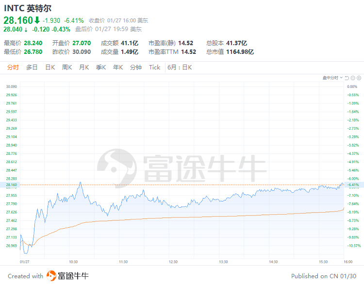The height and width of the screenshot is (286, 364).
Task: Zoom in chart with the plus icon
Action: 359,78
